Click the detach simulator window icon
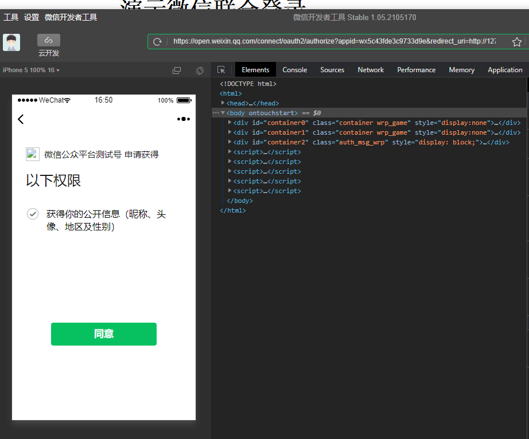This screenshot has height=439, width=529. pyautogui.click(x=177, y=70)
